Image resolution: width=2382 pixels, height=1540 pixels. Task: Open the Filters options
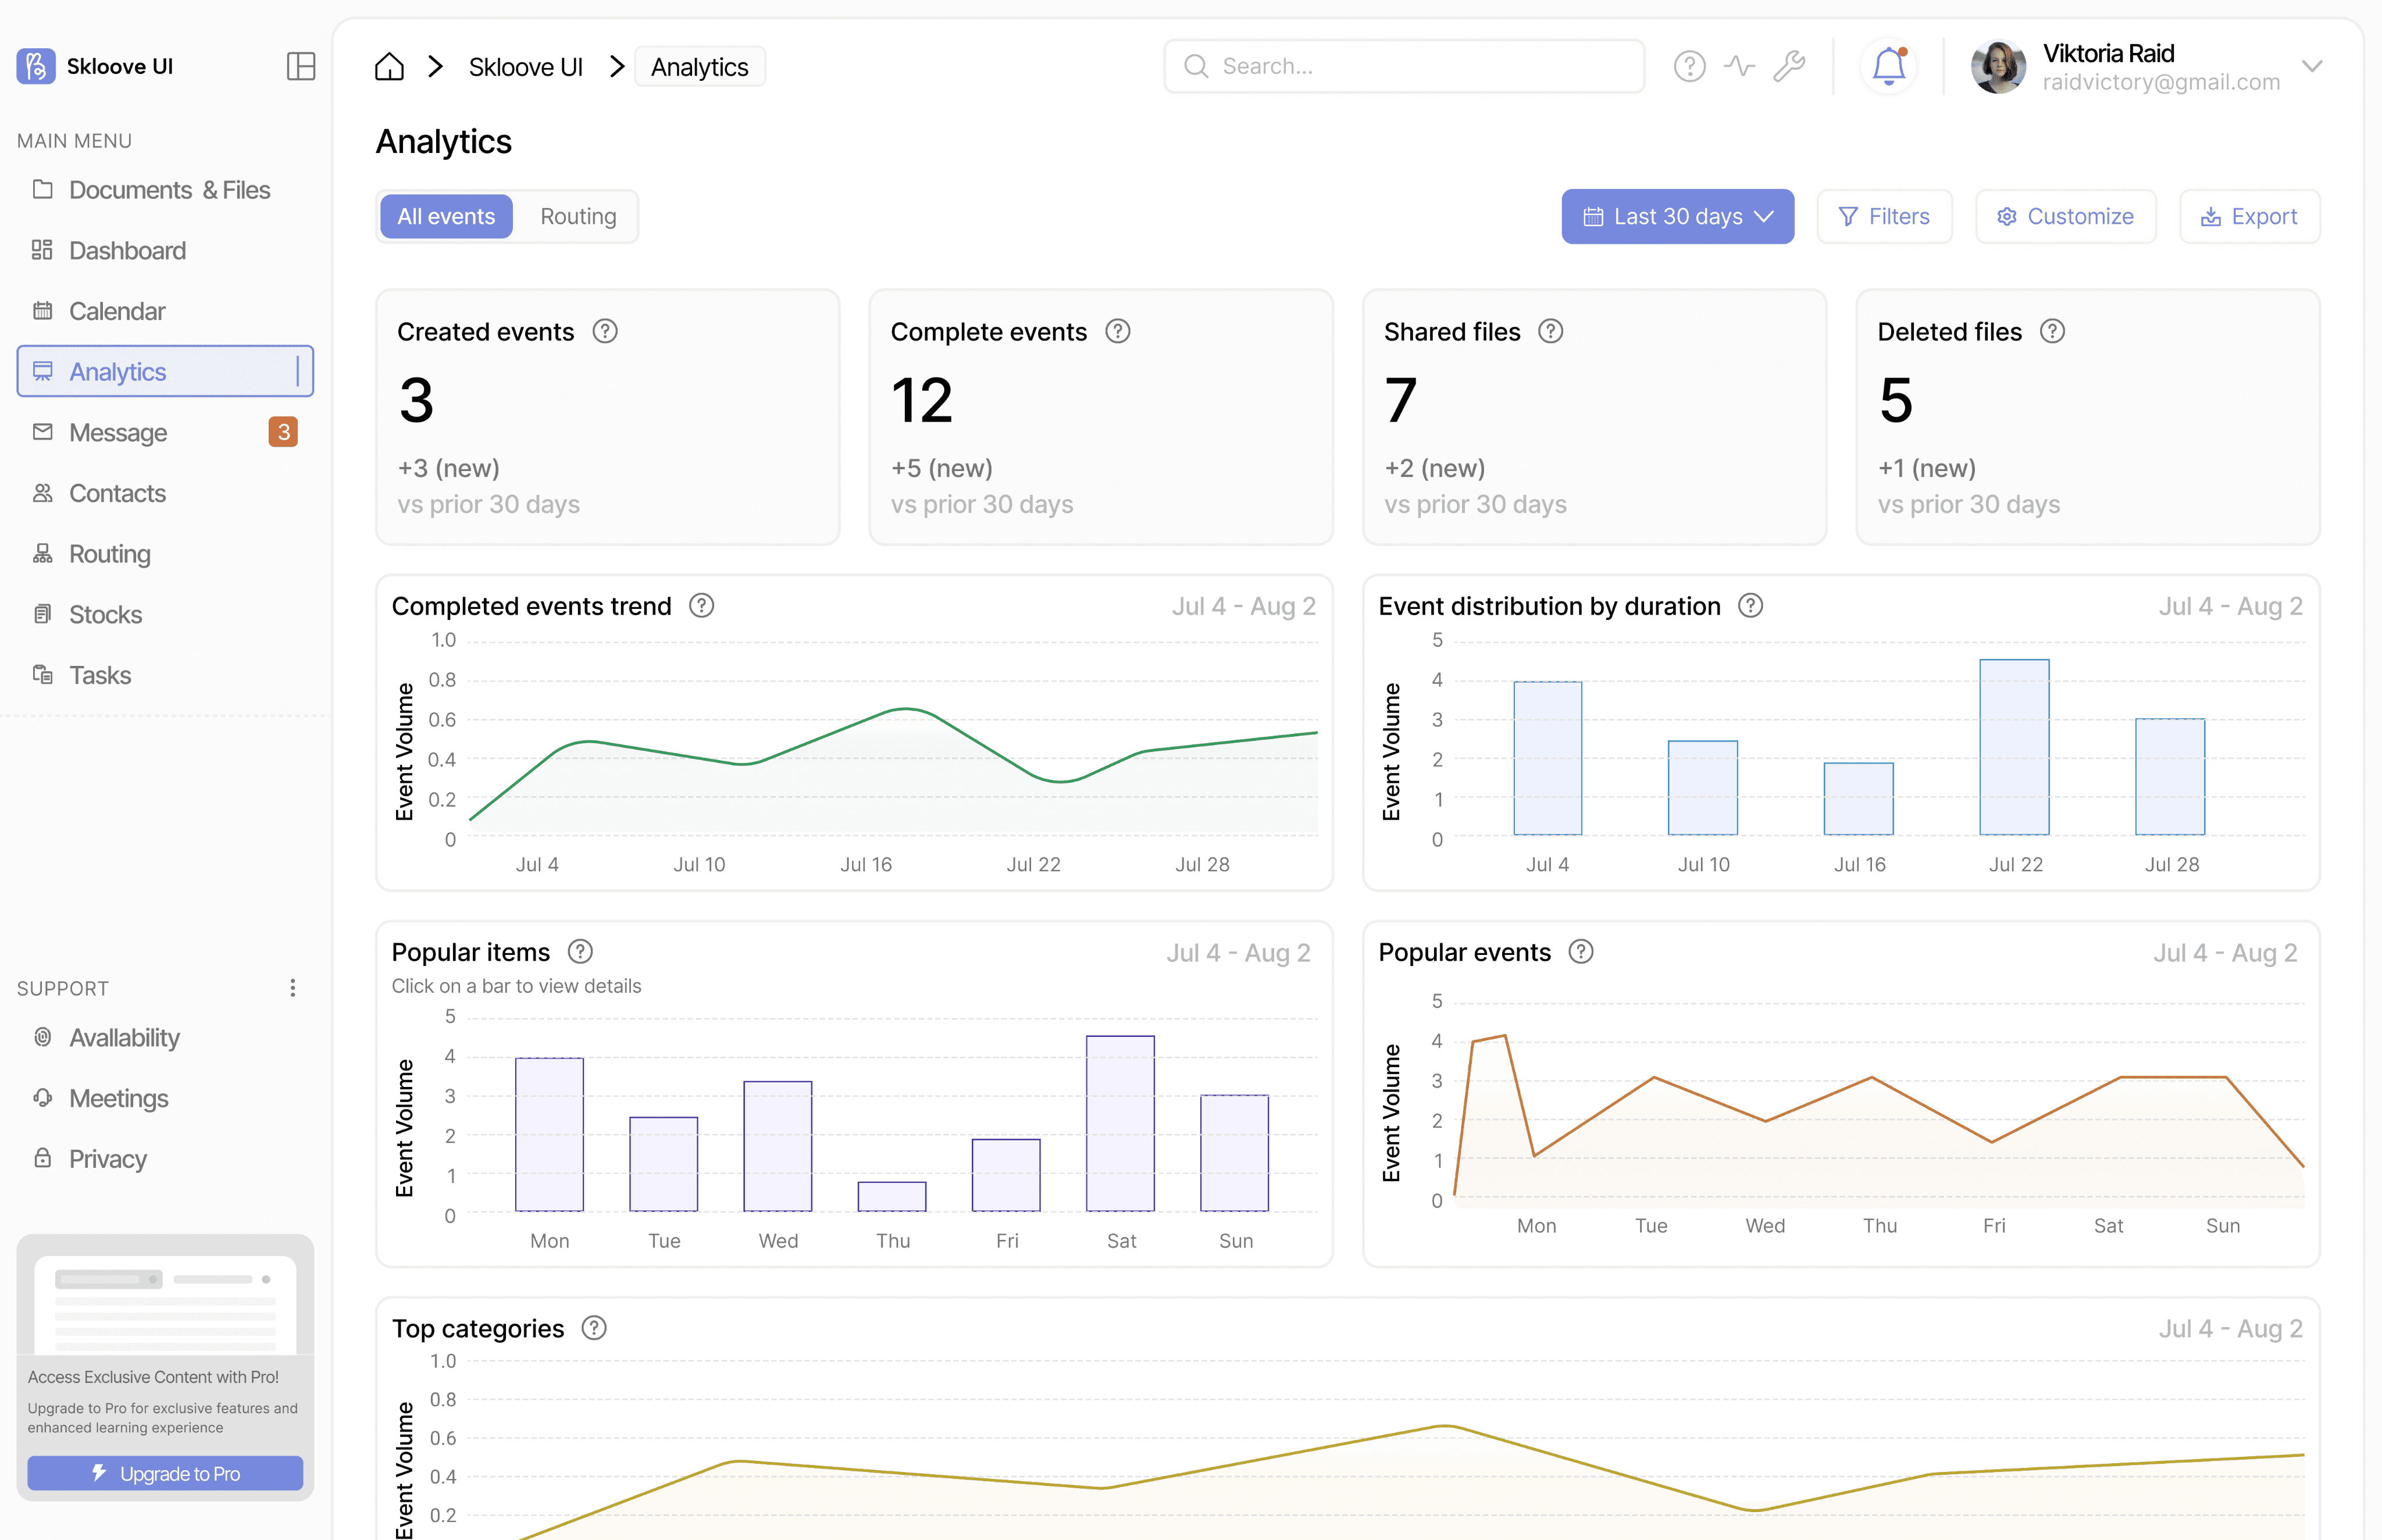pyautogui.click(x=1884, y=216)
